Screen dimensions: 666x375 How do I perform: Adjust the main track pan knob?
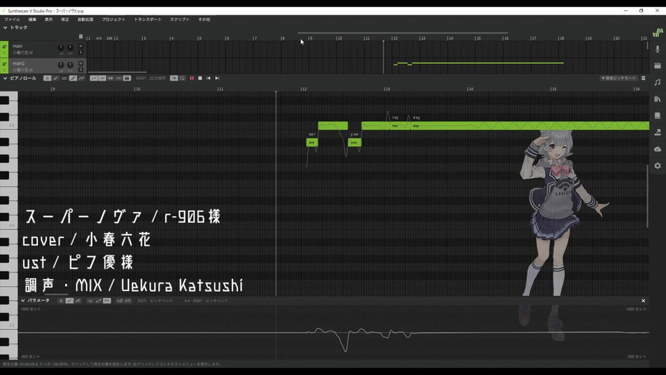tap(70, 47)
